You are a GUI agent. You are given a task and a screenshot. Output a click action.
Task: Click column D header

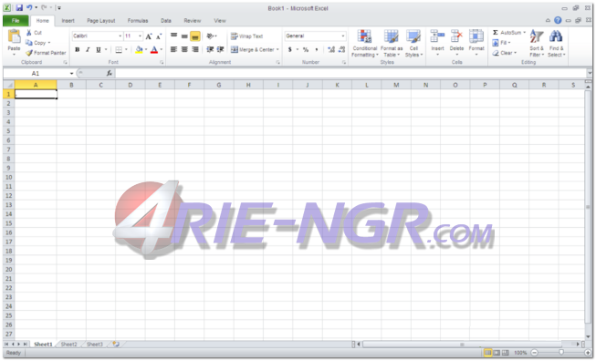(130, 85)
